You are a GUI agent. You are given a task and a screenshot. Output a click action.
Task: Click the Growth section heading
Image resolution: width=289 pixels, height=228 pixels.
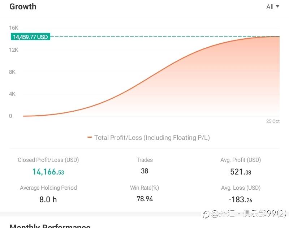click(x=23, y=7)
